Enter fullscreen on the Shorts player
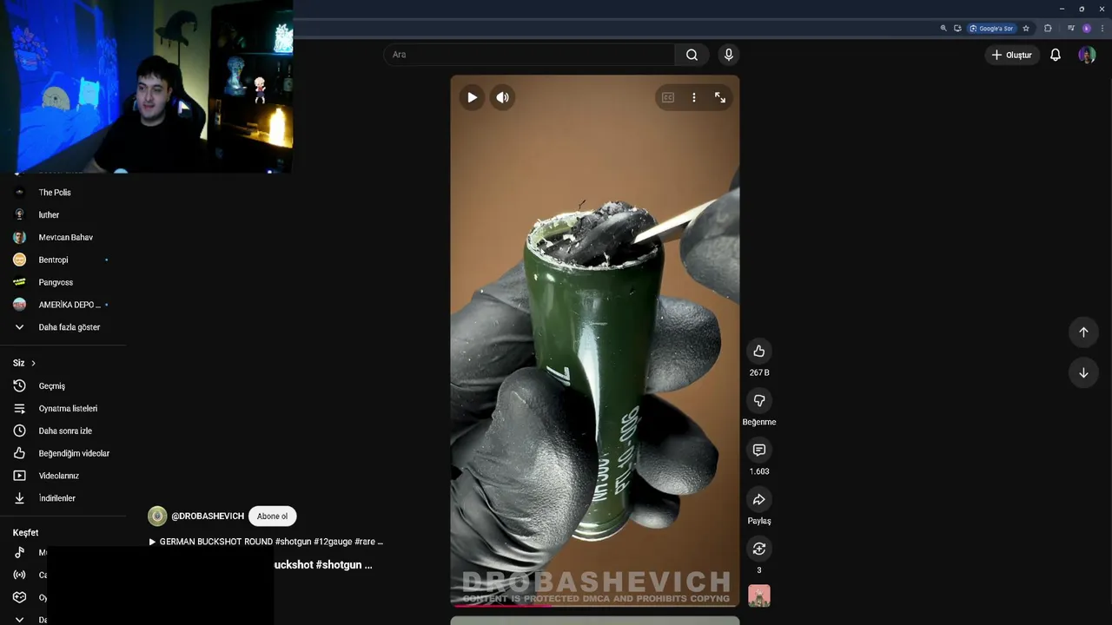 click(x=720, y=98)
